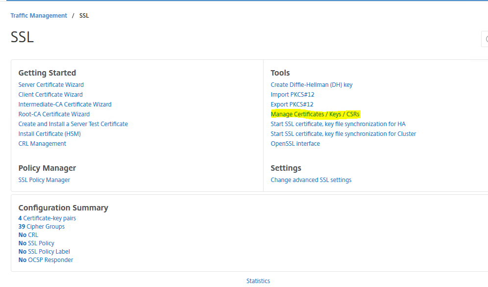Click the Statistics link at bottom
488x287 pixels.
[258, 281]
